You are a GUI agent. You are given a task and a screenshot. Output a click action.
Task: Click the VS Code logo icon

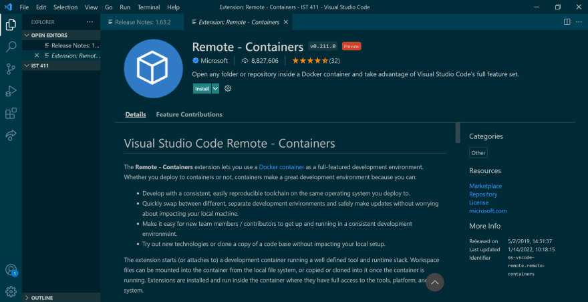tap(8, 7)
